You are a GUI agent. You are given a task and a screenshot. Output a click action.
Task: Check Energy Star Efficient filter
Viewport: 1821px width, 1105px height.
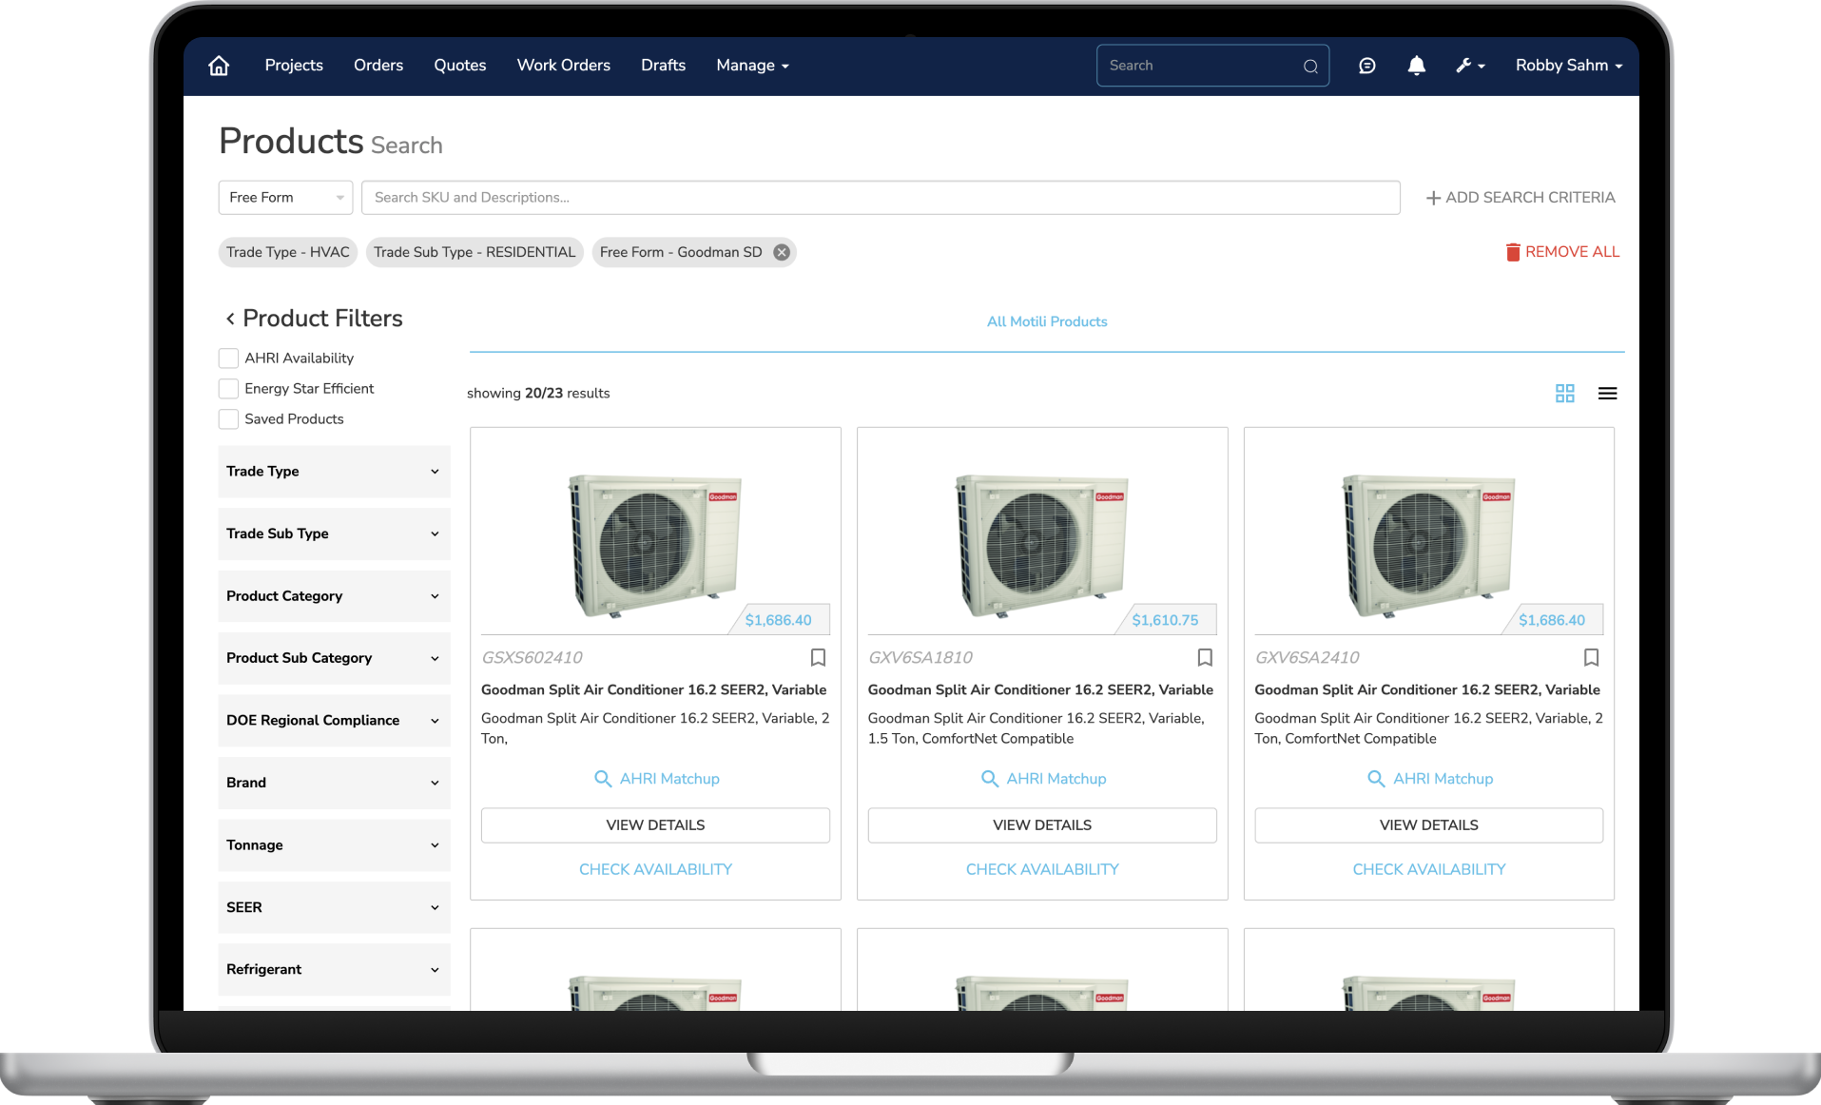click(228, 389)
